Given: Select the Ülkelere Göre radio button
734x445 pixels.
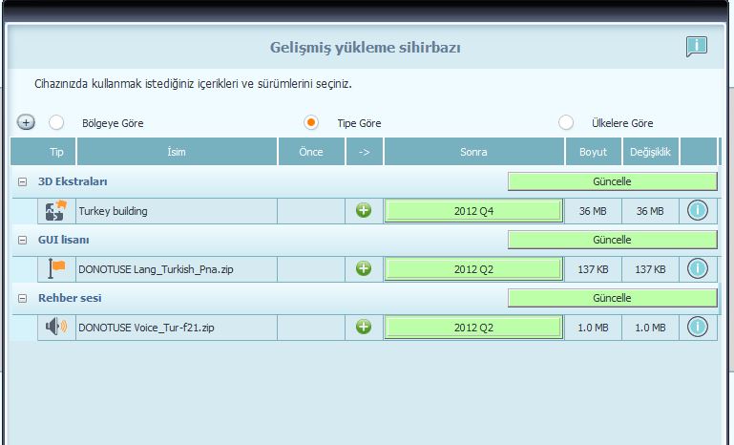Looking at the screenshot, I should click(x=565, y=122).
